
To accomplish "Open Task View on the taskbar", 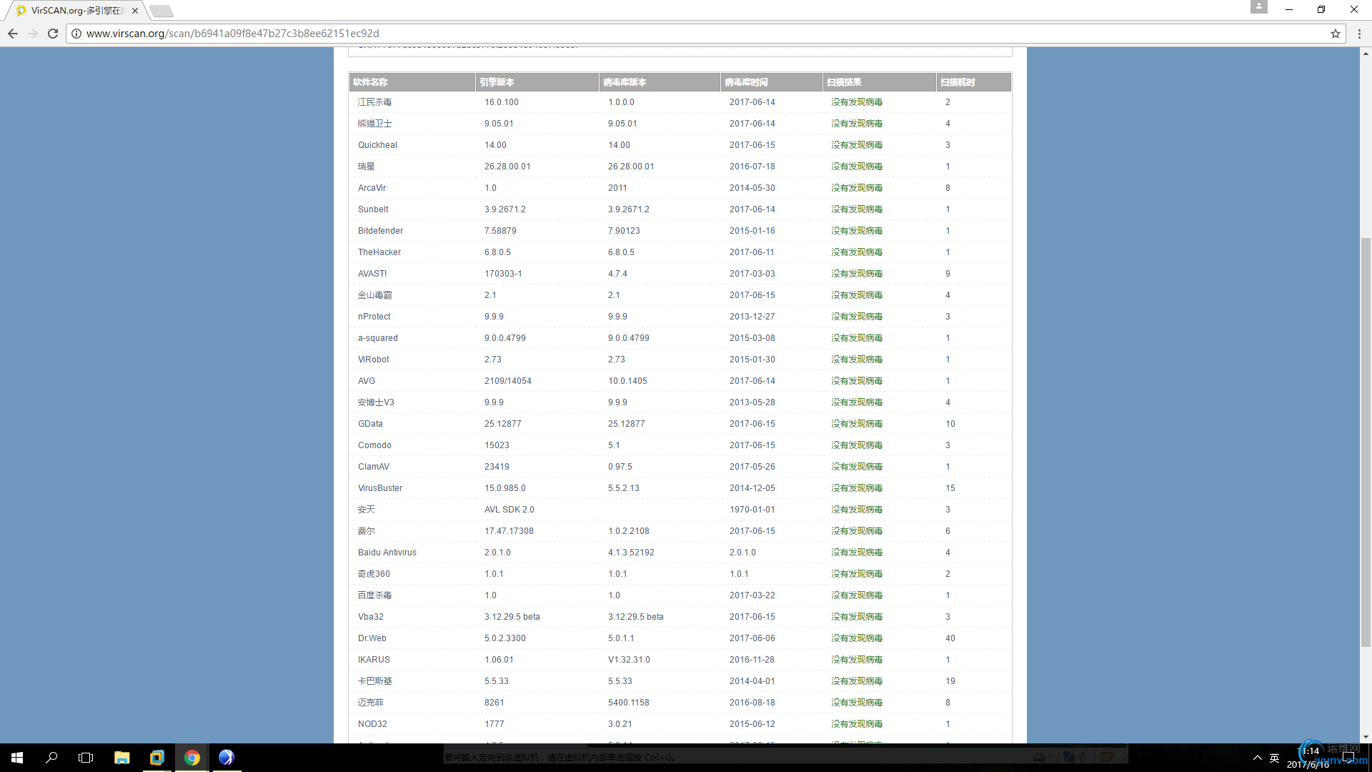I will point(86,758).
